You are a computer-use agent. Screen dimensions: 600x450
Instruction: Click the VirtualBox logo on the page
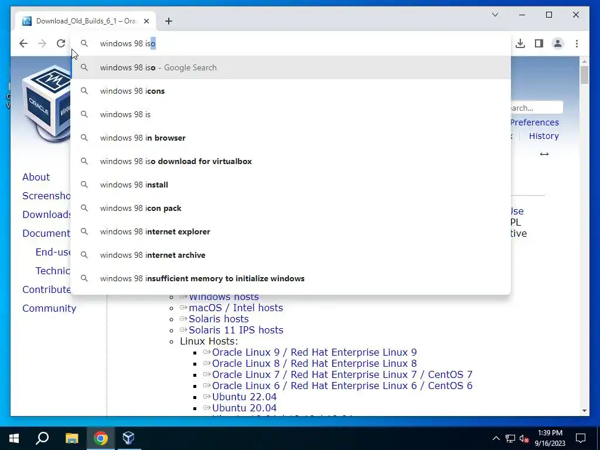[46, 104]
